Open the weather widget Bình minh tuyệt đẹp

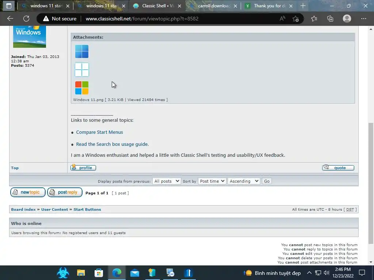(272, 273)
